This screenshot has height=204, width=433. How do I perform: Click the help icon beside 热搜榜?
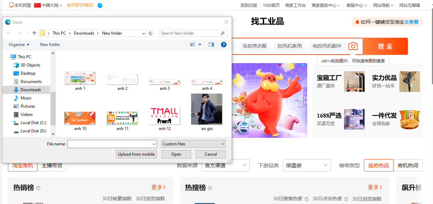pyautogui.click(x=210, y=188)
